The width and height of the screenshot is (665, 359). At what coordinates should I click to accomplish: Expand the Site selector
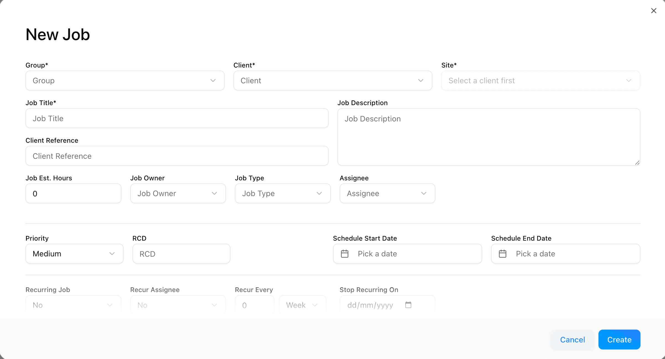(x=541, y=80)
